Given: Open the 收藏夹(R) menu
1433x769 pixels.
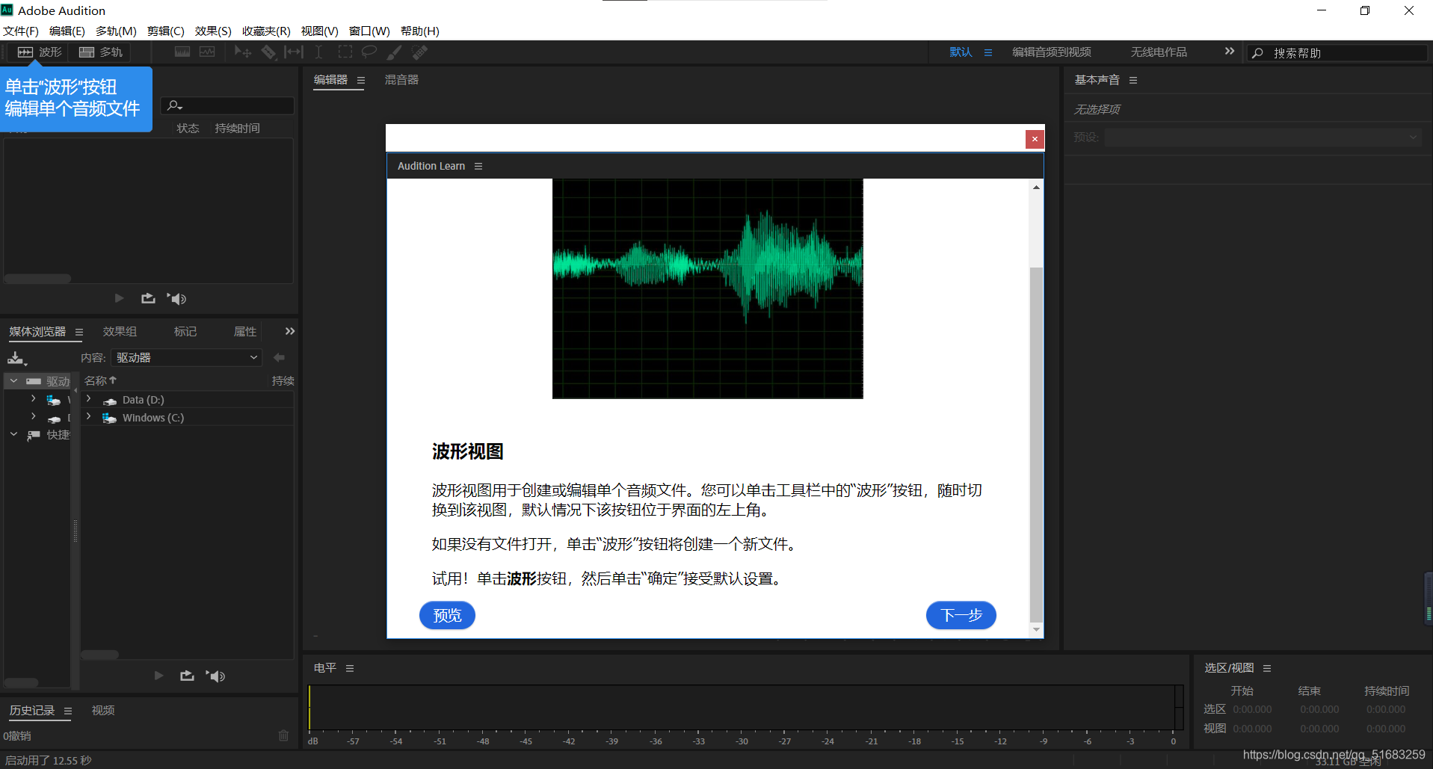Looking at the screenshot, I should [x=266, y=31].
